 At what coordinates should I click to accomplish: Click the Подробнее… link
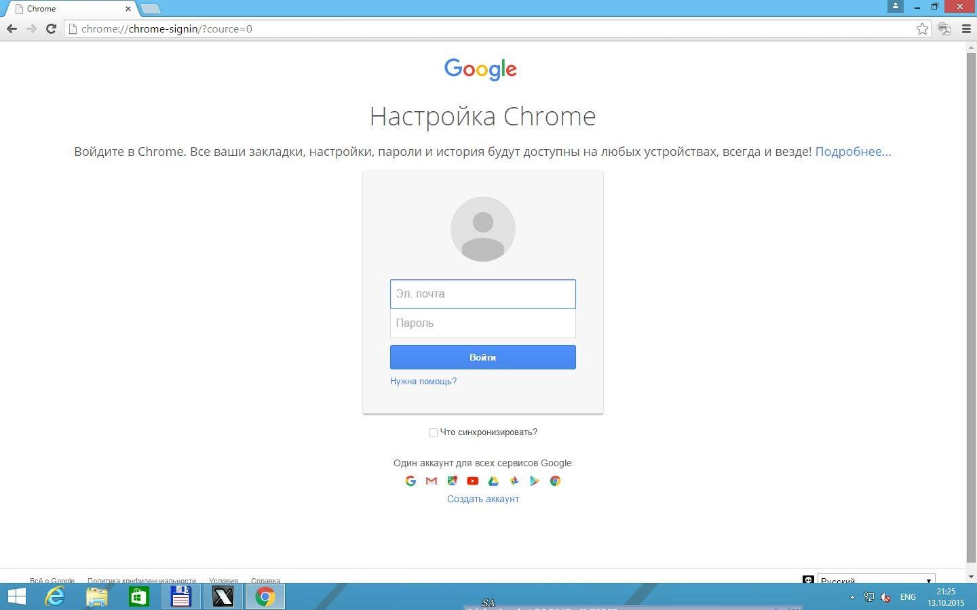click(853, 151)
